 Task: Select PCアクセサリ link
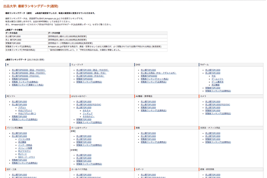[x=24, y=151]
